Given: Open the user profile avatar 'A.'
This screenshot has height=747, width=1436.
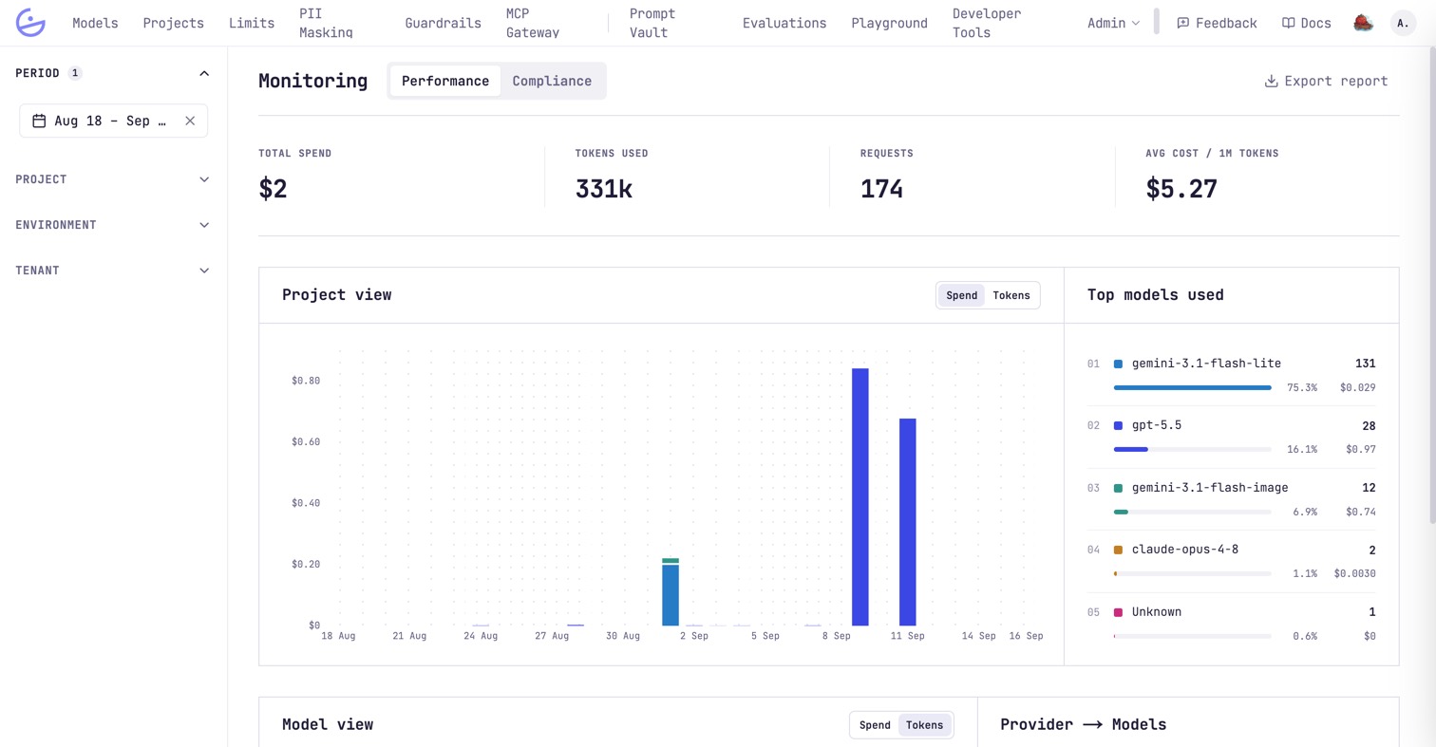Looking at the screenshot, I should click(1403, 23).
